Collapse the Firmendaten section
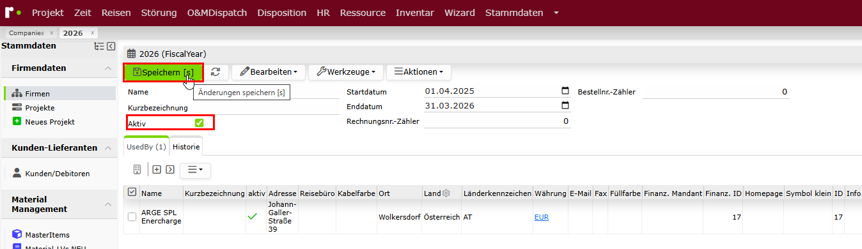Viewport: 862px width, 249px height. pyautogui.click(x=108, y=68)
